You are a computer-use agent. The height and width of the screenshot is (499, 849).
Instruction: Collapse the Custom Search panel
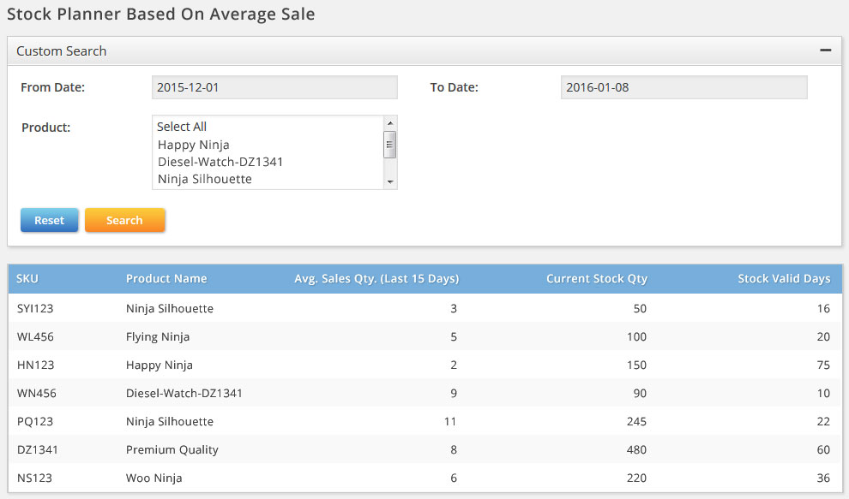click(x=825, y=50)
